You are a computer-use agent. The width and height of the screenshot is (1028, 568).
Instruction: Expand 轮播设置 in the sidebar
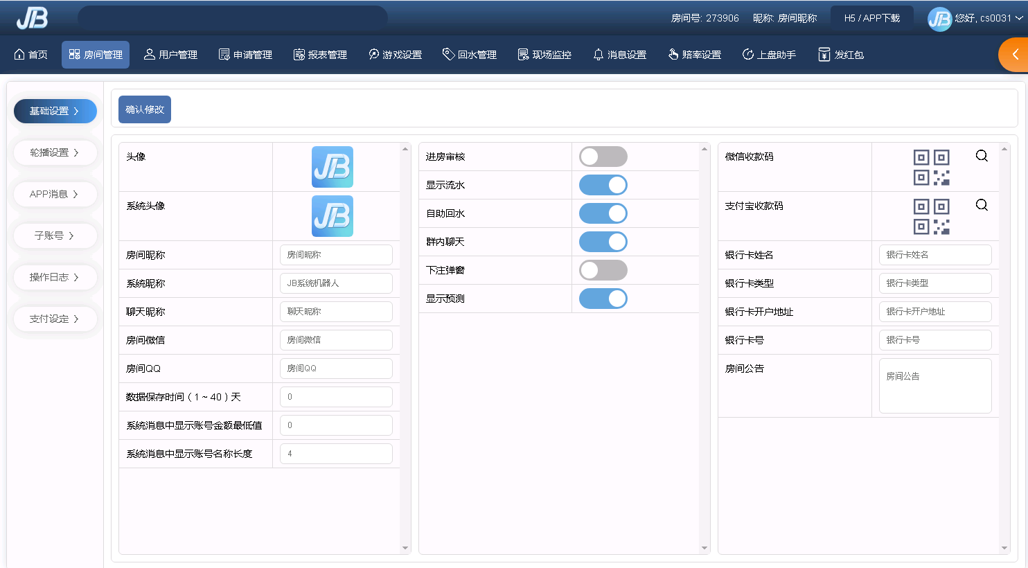click(x=55, y=152)
